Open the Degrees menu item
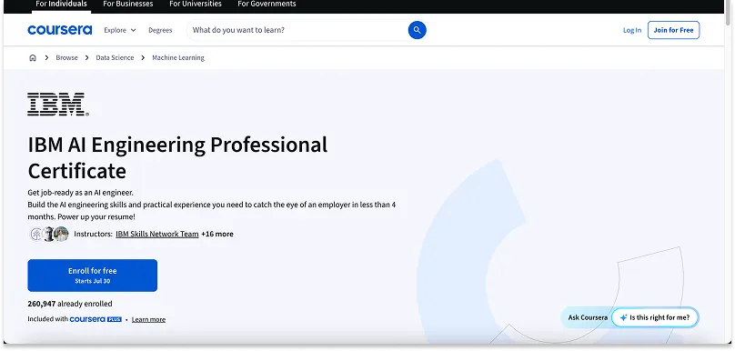 pyautogui.click(x=160, y=30)
